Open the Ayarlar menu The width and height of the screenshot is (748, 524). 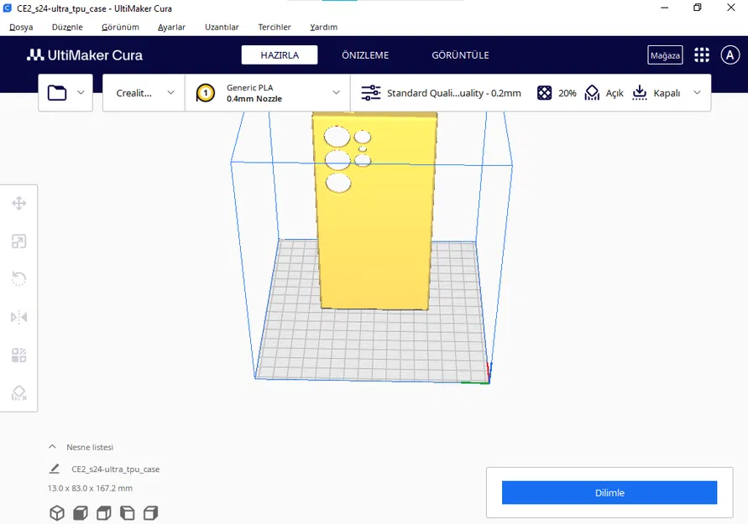click(172, 27)
